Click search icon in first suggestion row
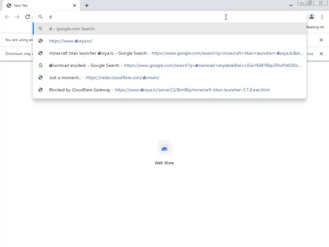This screenshot has height=247, width=329. point(40,29)
